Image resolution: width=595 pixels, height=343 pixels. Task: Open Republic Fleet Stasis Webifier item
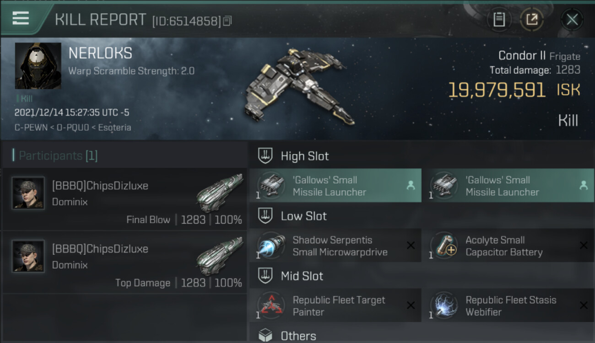coord(508,305)
